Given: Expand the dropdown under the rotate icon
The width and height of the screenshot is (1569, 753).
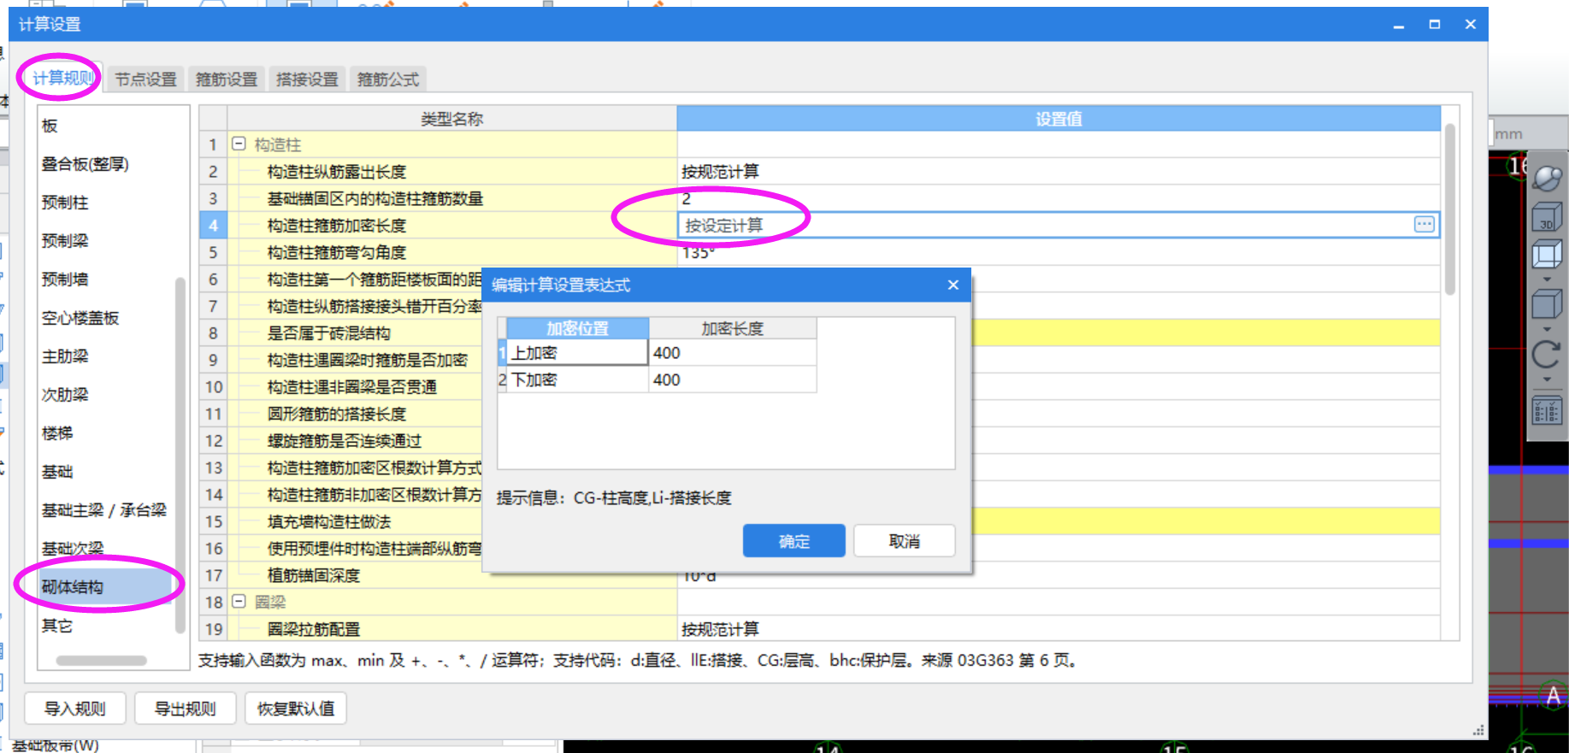Looking at the screenshot, I should point(1547,380).
